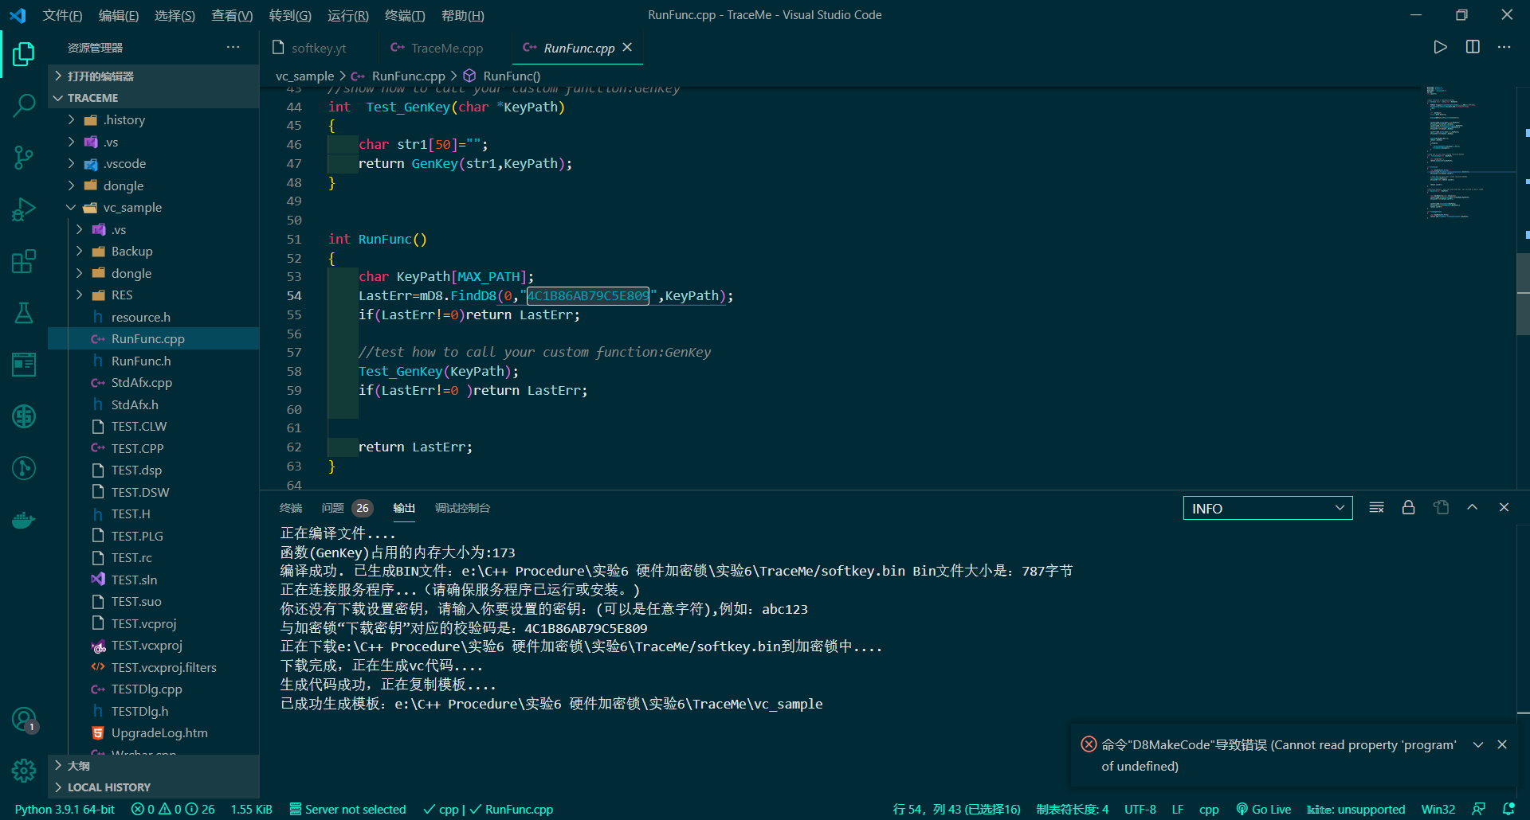Open the Search view in activity bar

coord(24,105)
